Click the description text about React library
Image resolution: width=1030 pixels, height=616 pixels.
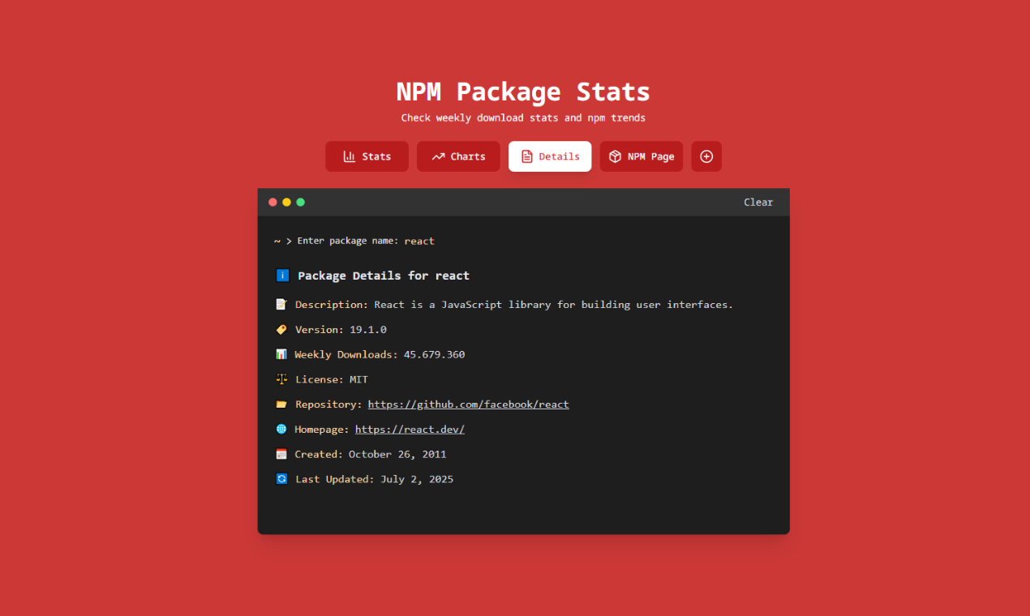coord(553,305)
